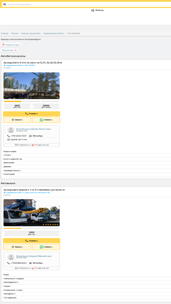This screenshot has width=171, height=304.
Task: Go to Главная breadcrumb link
Action: [5, 33]
